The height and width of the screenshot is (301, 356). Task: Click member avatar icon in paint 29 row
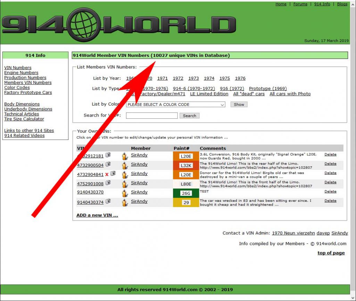[125, 202]
